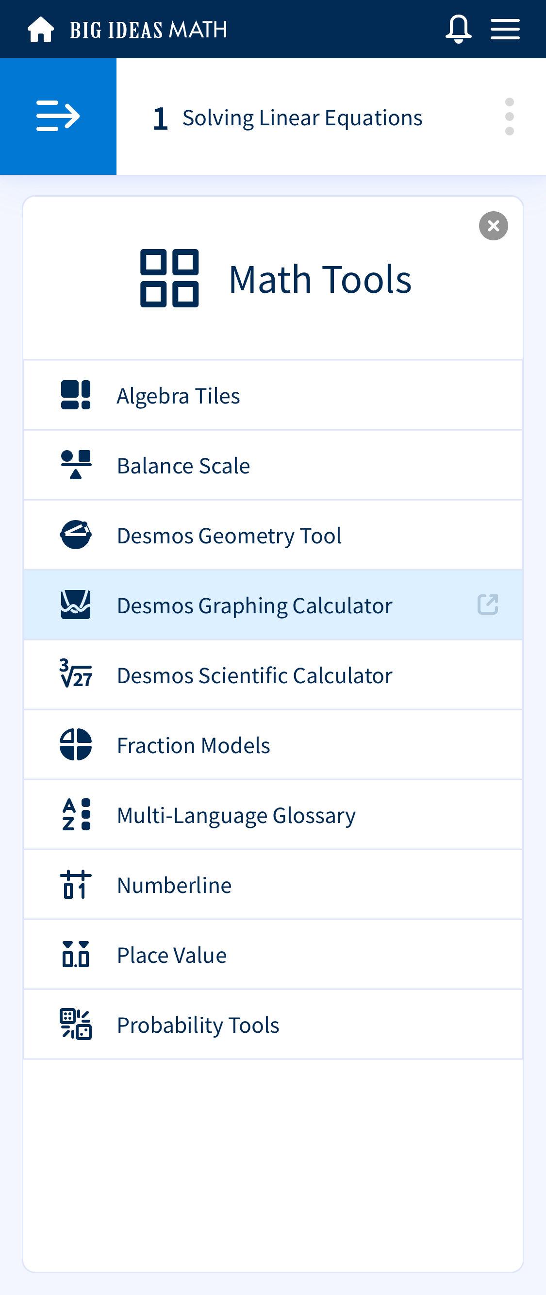The width and height of the screenshot is (546, 1295).
Task: Select Solving Linear Equations chapter title
Action: (302, 118)
